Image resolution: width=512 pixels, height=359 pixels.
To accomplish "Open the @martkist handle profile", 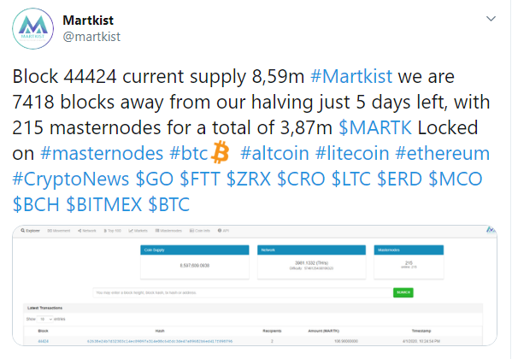I will coord(91,37).
